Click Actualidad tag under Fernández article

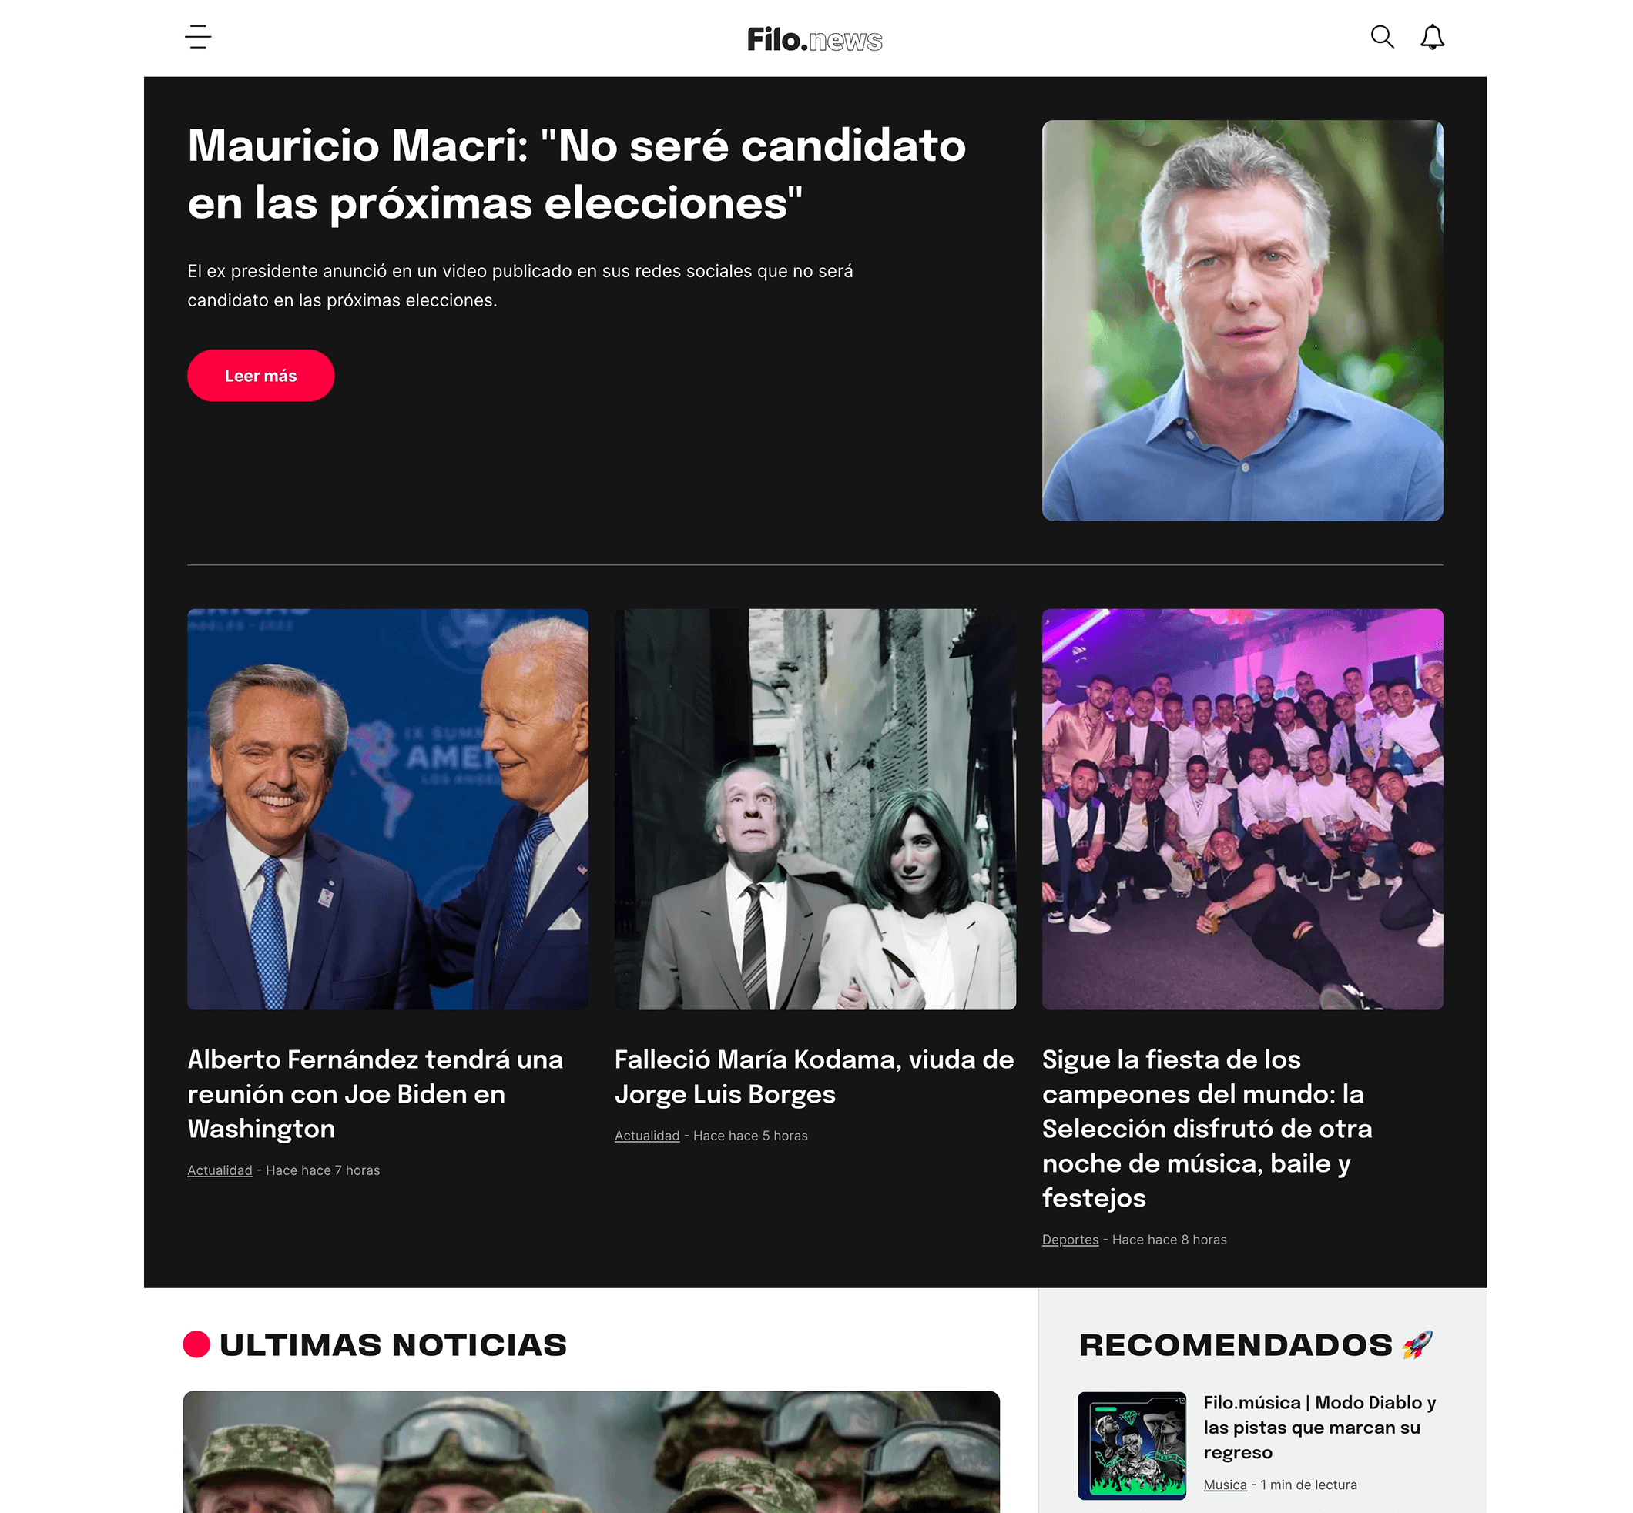click(220, 1171)
